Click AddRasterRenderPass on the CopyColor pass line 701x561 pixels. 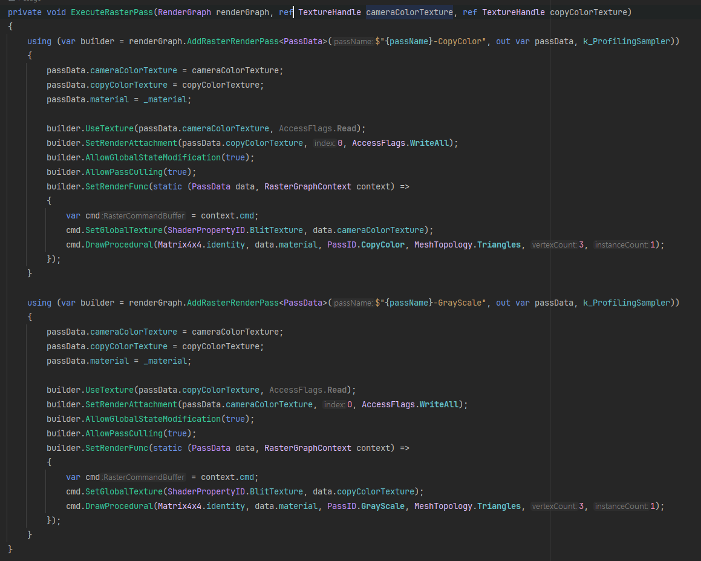coord(233,41)
